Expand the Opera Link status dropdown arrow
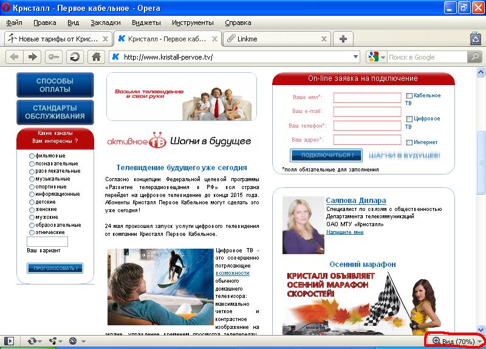Image resolution: width=486 pixels, height=349 pixels. coord(40,342)
